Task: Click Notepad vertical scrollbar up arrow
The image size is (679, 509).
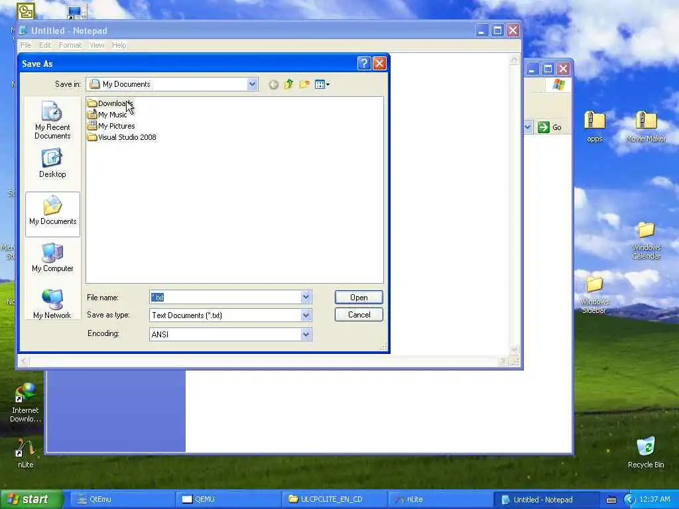Action: [x=514, y=59]
